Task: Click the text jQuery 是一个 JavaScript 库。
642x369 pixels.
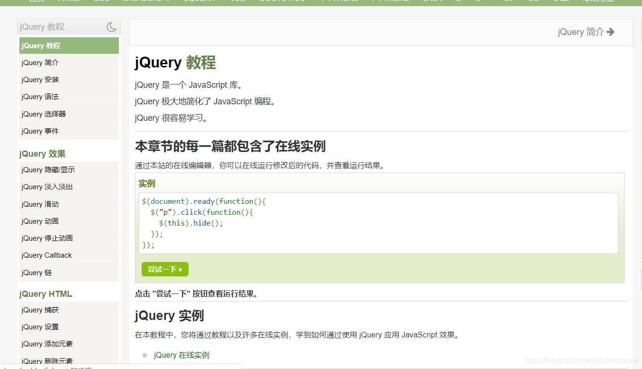Action: (x=189, y=85)
